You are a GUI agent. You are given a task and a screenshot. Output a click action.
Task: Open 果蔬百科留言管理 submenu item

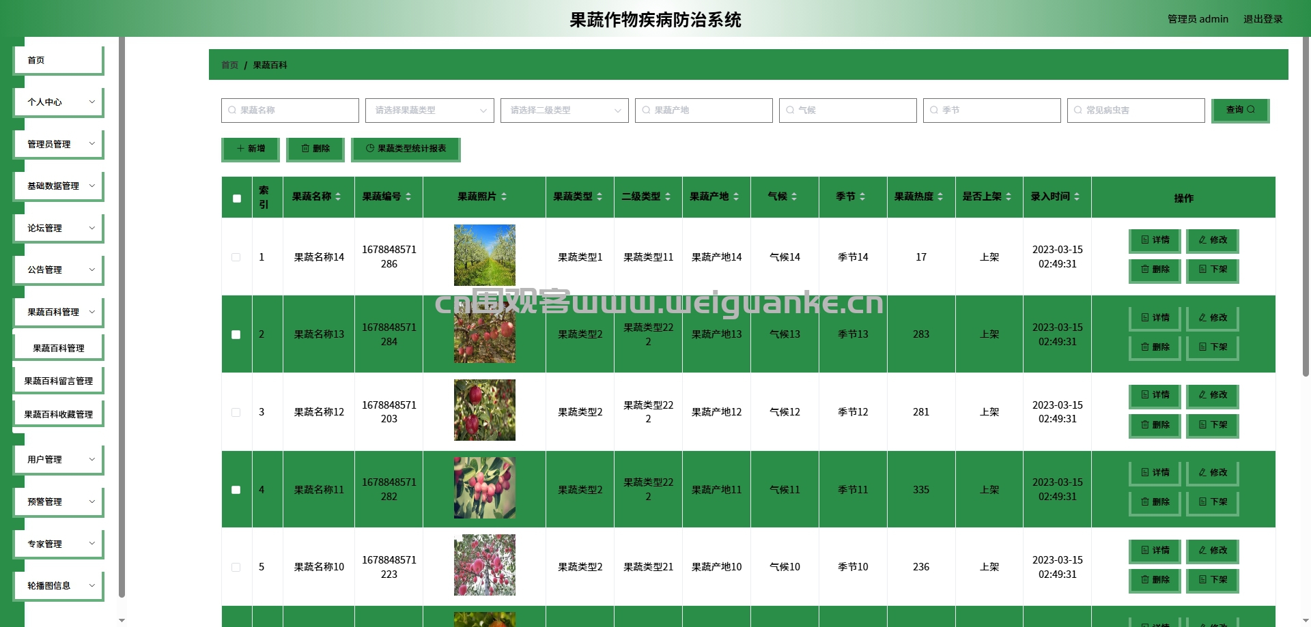pyautogui.click(x=59, y=381)
